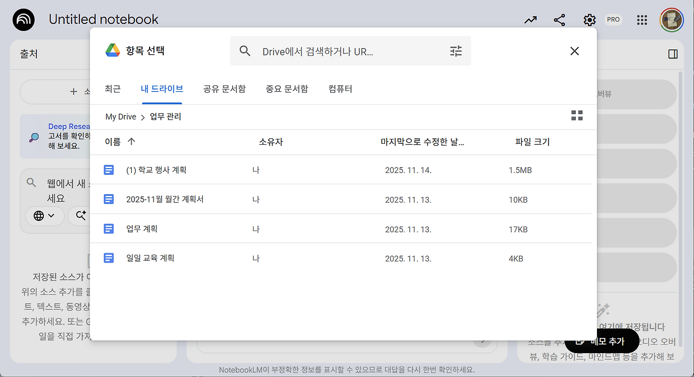Open advanced search filter options icon
The image size is (694, 377).
pos(456,51)
